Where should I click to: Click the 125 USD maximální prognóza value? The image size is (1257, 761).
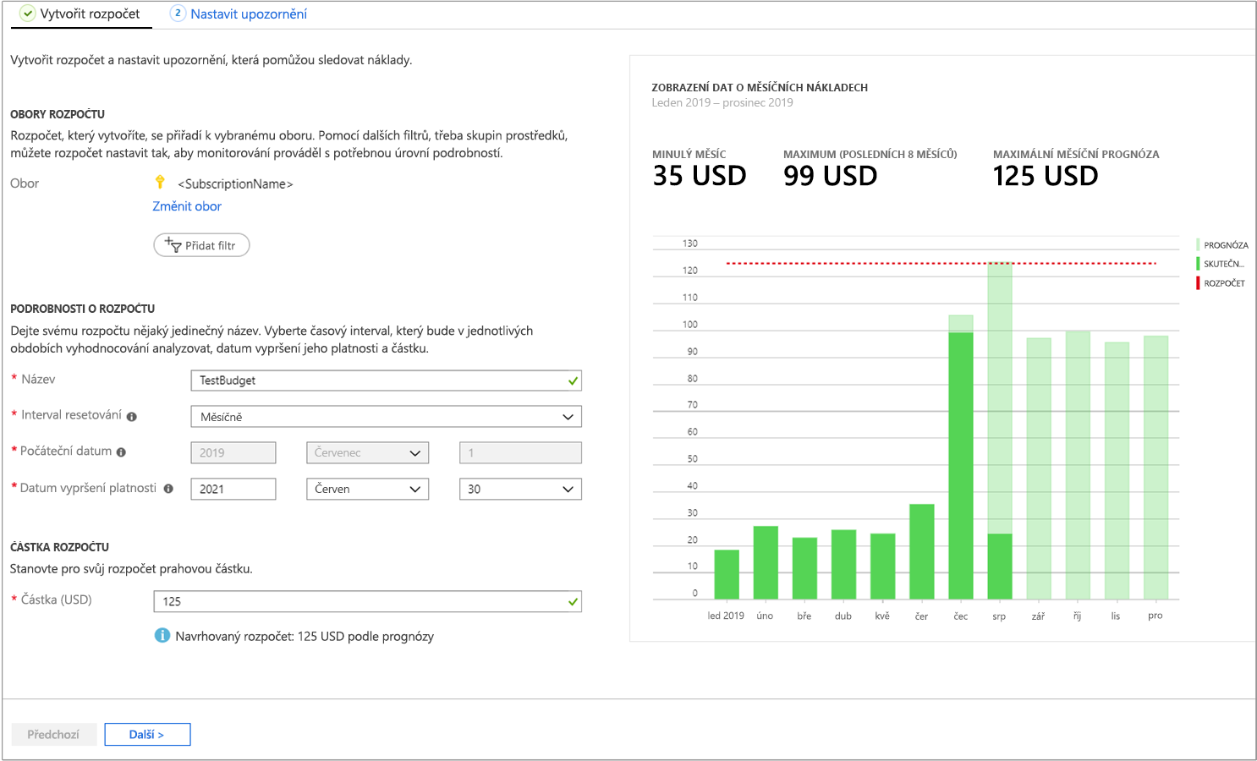(x=1046, y=176)
